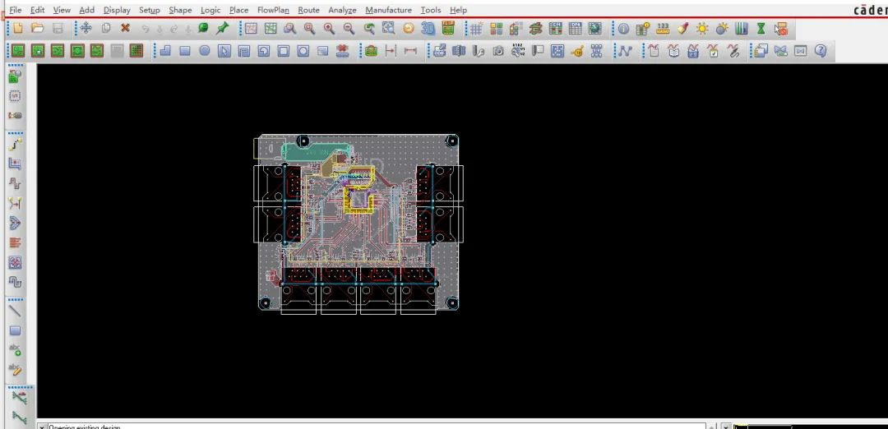Click the yellow-outlined chip on the board

pyautogui.click(x=359, y=199)
